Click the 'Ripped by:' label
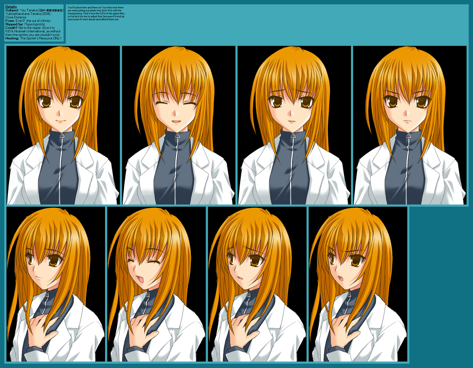Viewport: 473px width, 368px height. coord(14,24)
